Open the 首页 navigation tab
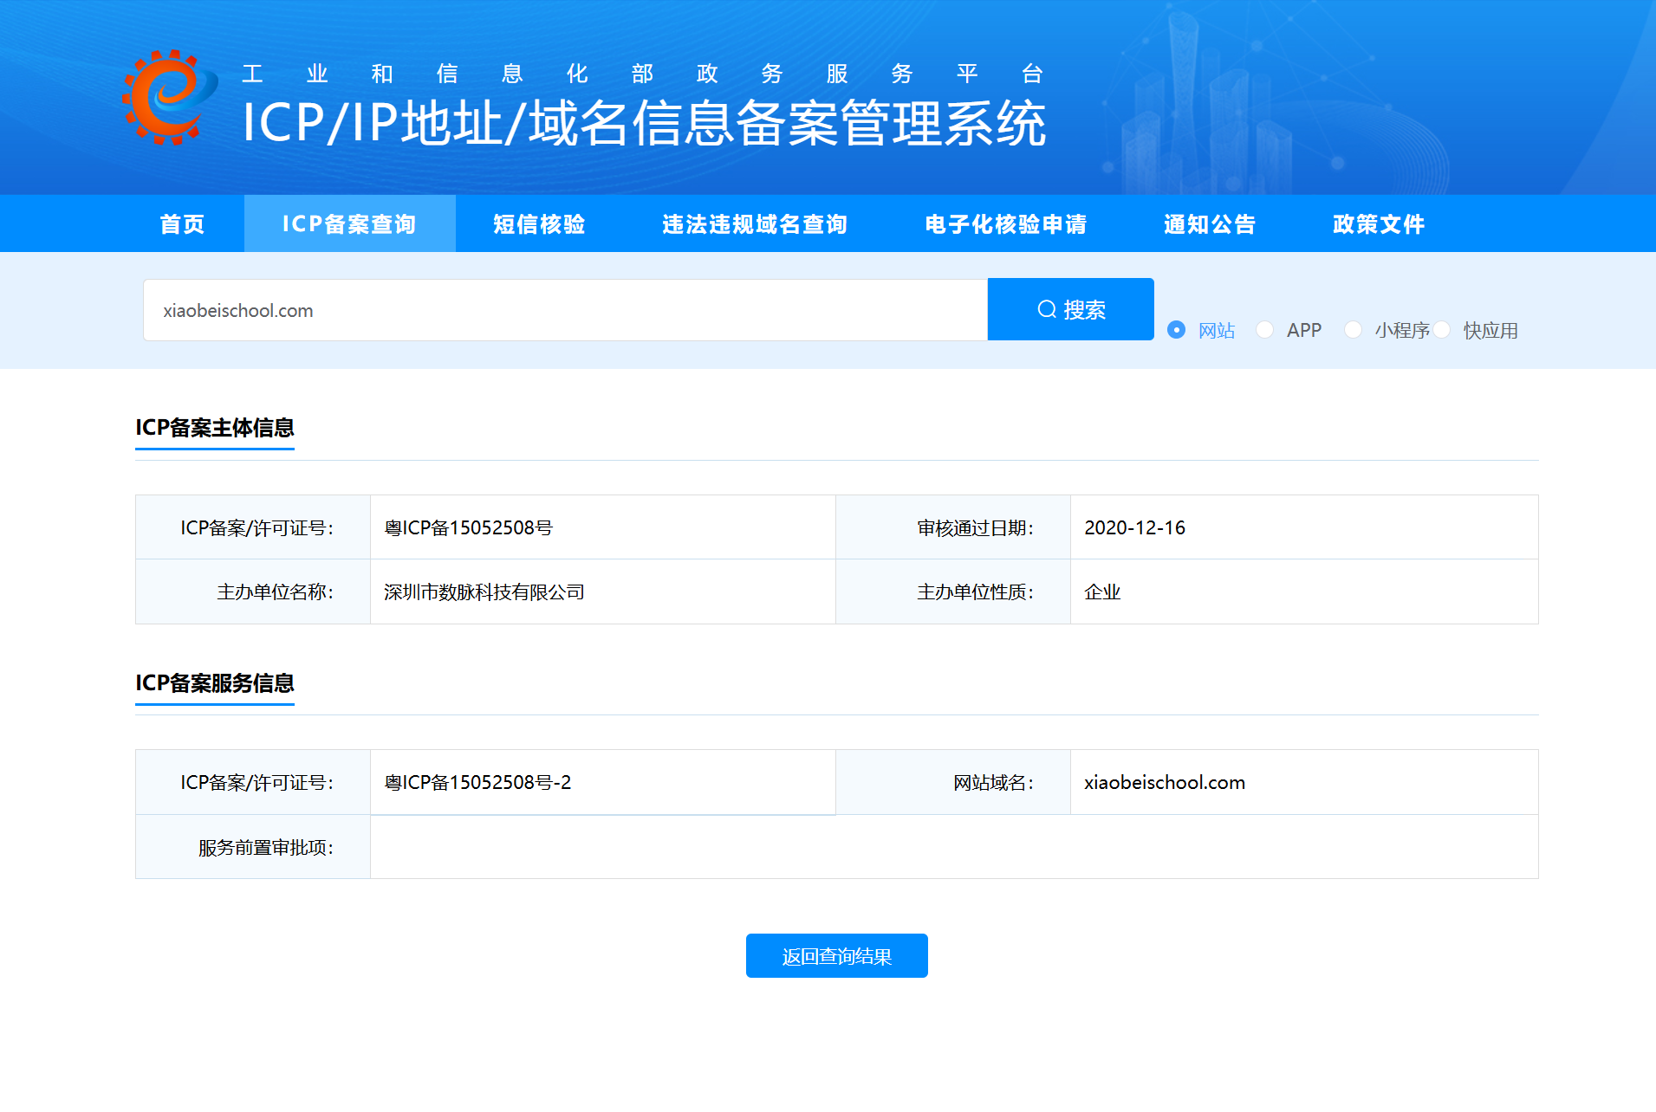Viewport: 1656px width, 1112px height. [183, 223]
